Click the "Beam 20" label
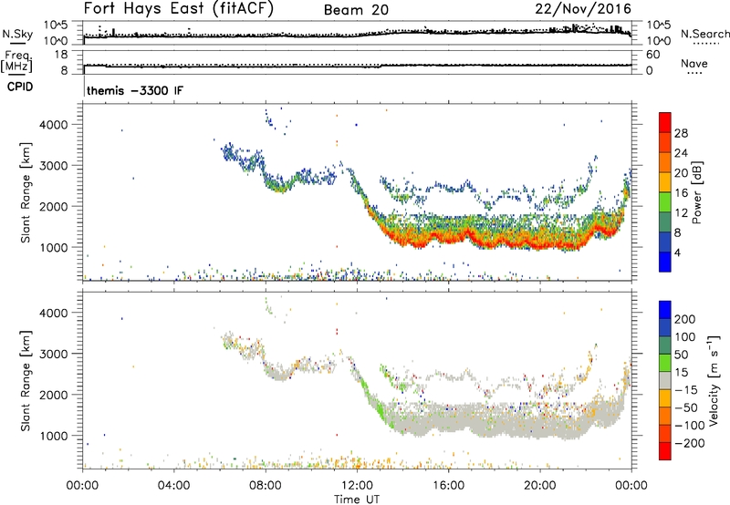The image size is (730, 505). (x=356, y=10)
